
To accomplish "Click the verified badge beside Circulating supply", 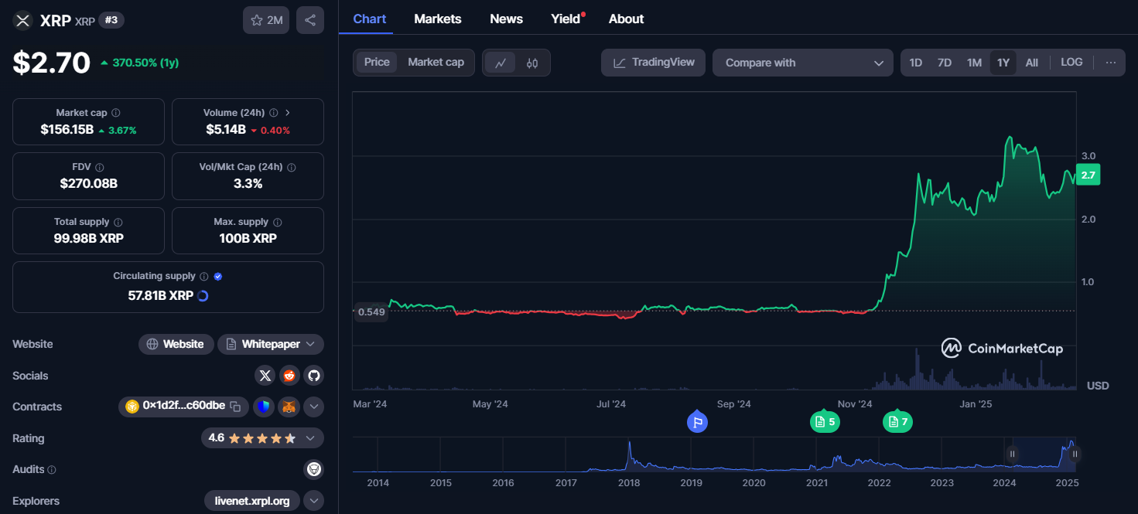I will click(x=218, y=276).
